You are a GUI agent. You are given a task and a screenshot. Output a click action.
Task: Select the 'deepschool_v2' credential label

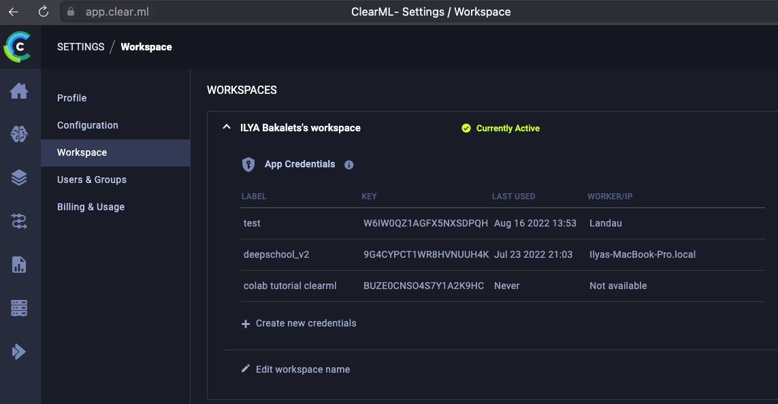pos(276,254)
